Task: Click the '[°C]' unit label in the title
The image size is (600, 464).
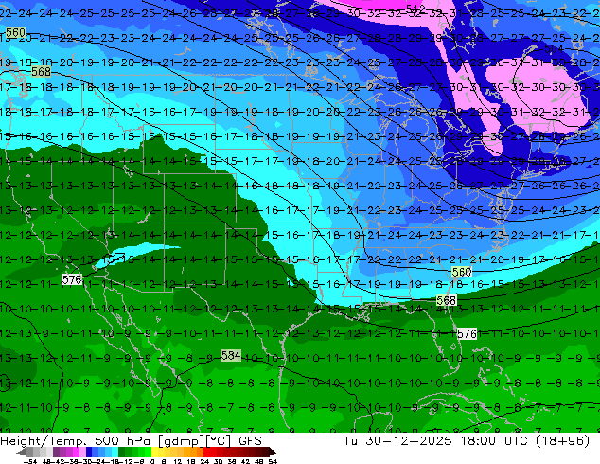Action: point(219,441)
